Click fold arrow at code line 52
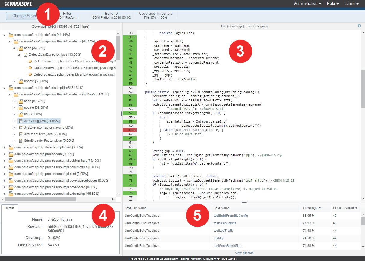 point(135,92)
